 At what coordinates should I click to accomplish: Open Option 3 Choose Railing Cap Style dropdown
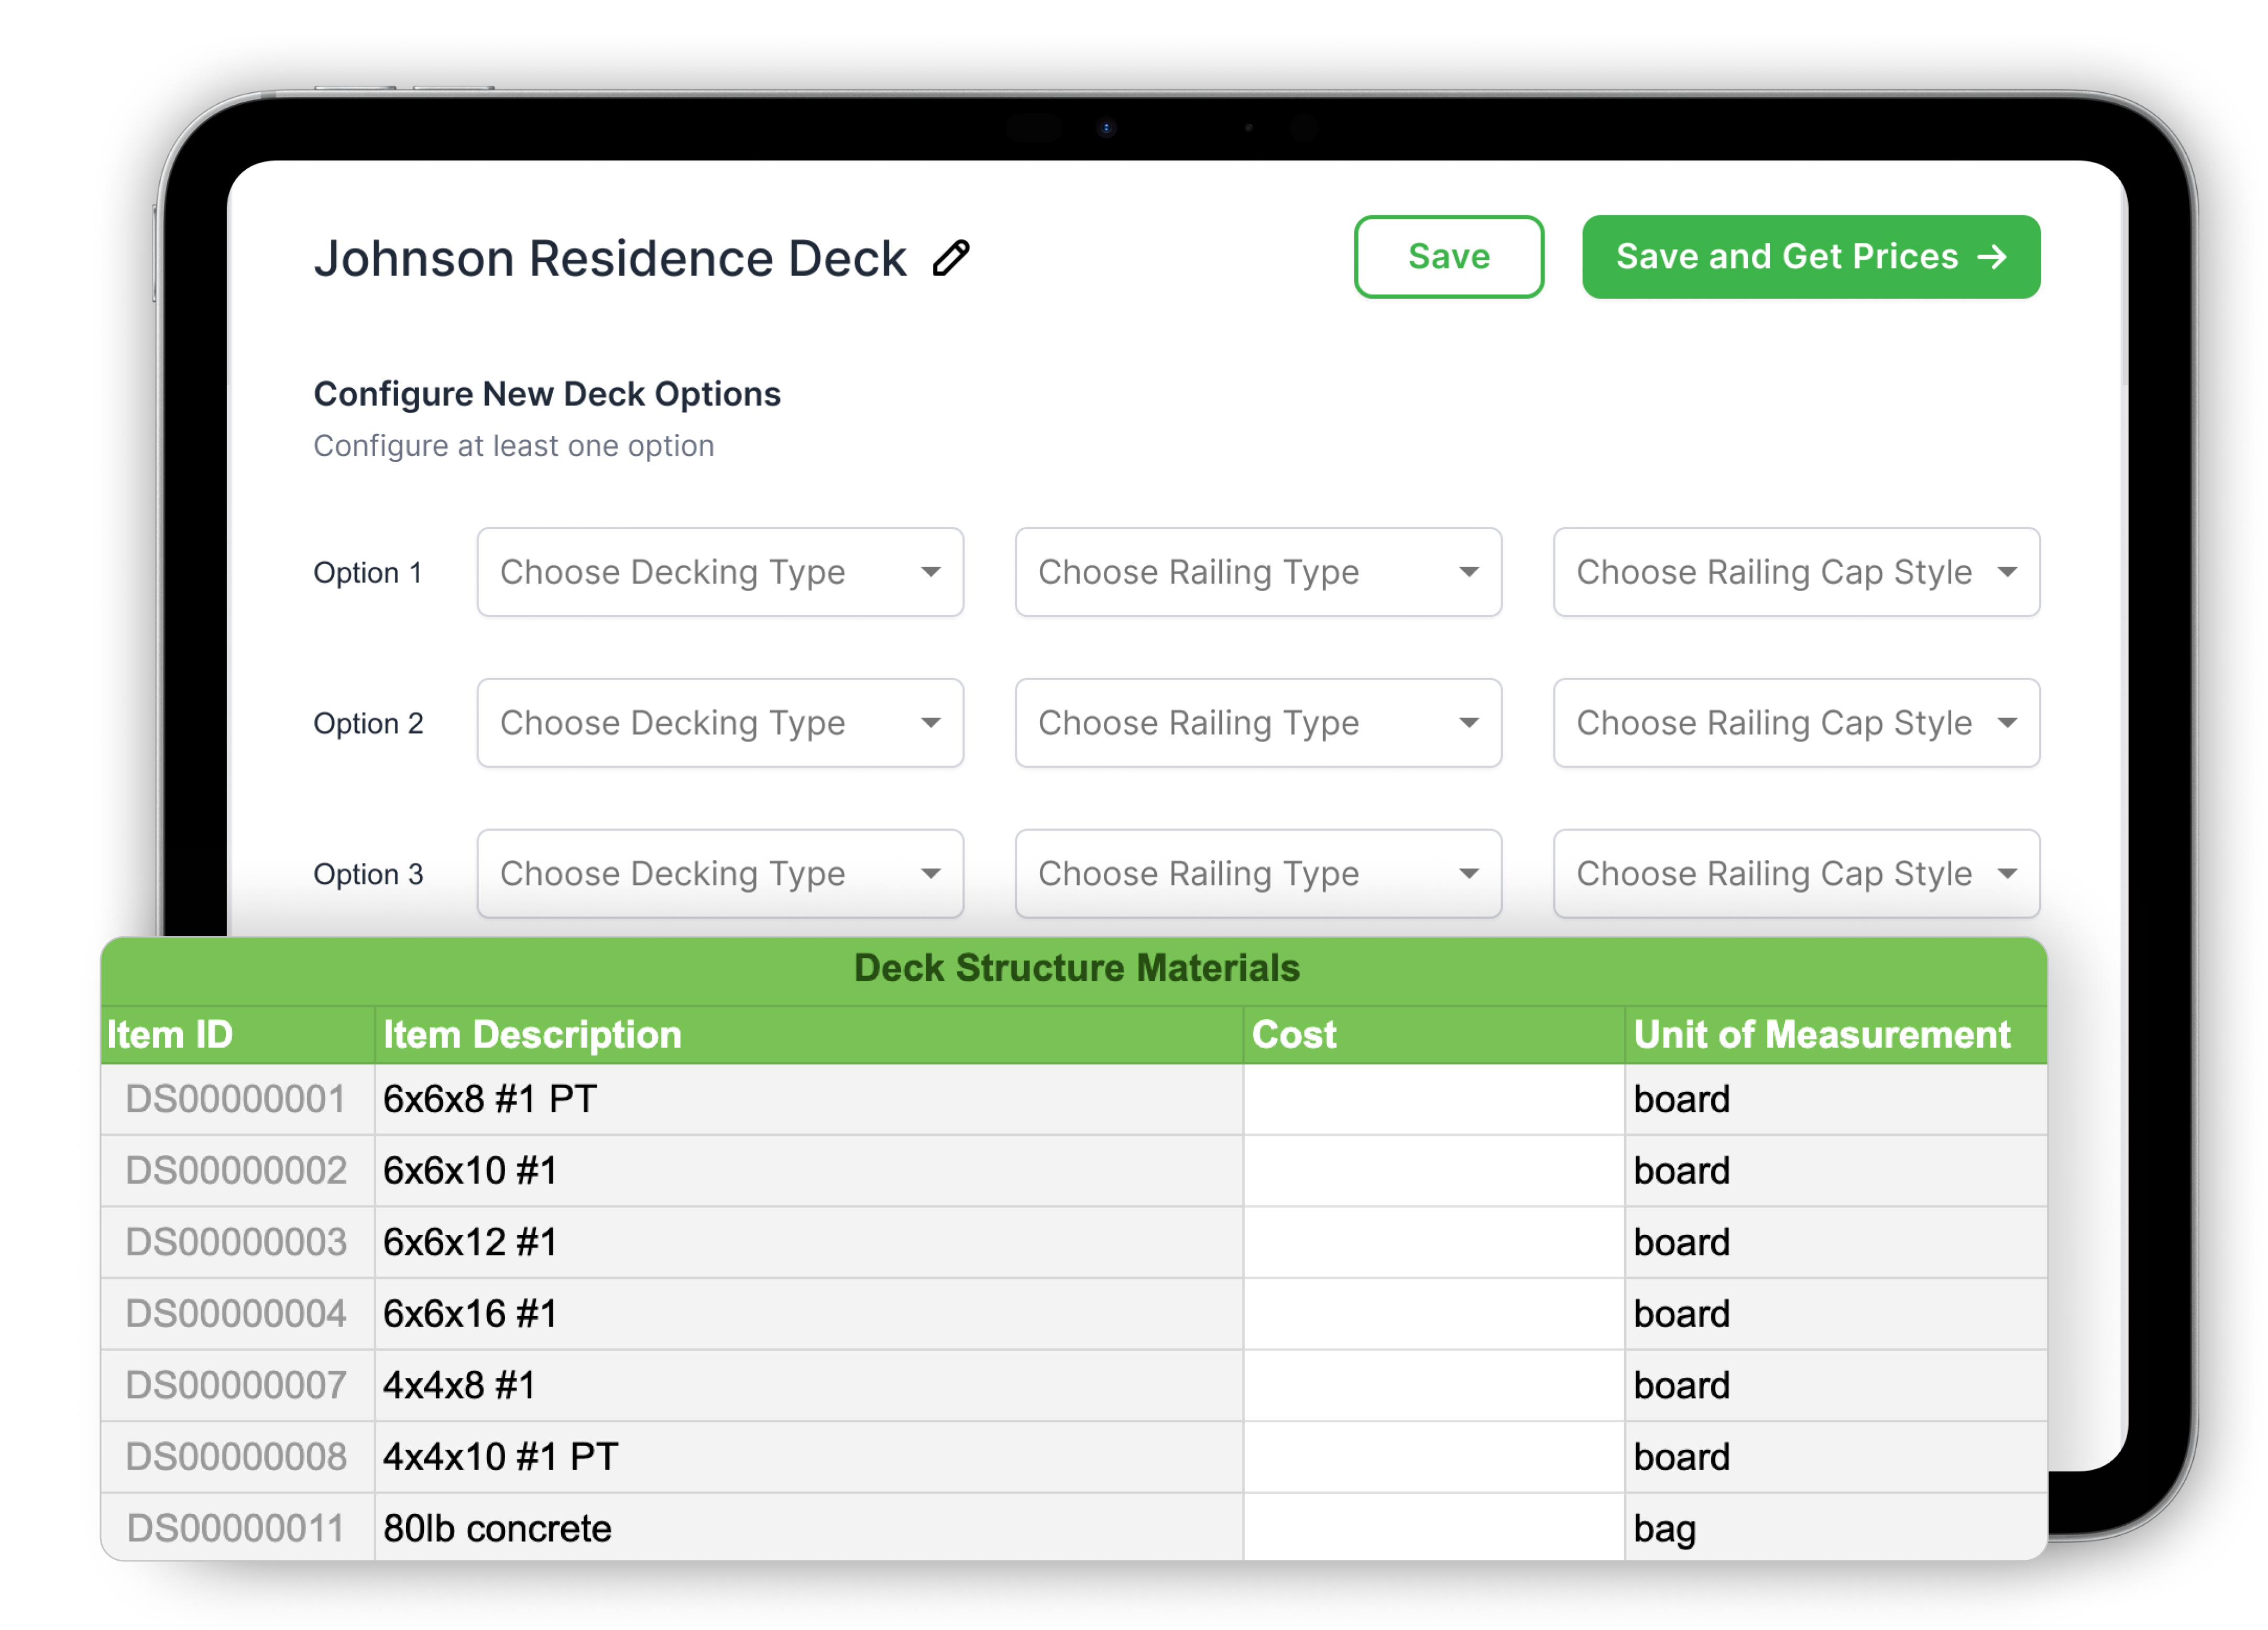(1796, 874)
